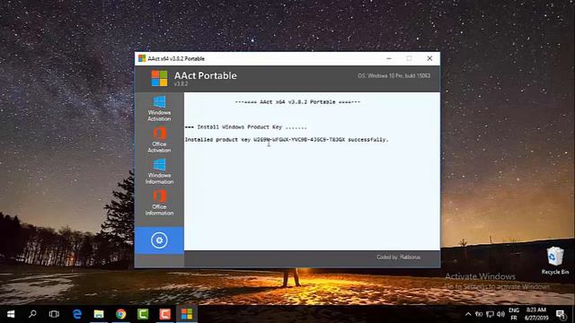Open the red recorder taskbar app
This screenshot has width=575, height=323.
point(164,314)
